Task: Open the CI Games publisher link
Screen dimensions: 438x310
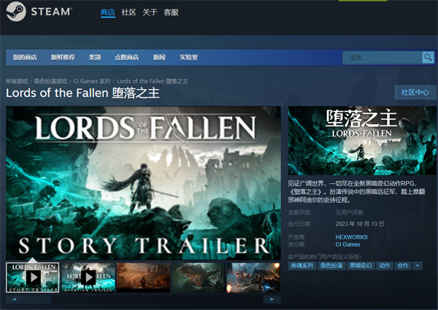Action: (x=349, y=244)
